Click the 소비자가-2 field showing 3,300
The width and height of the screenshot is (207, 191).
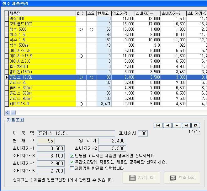coord(112,148)
